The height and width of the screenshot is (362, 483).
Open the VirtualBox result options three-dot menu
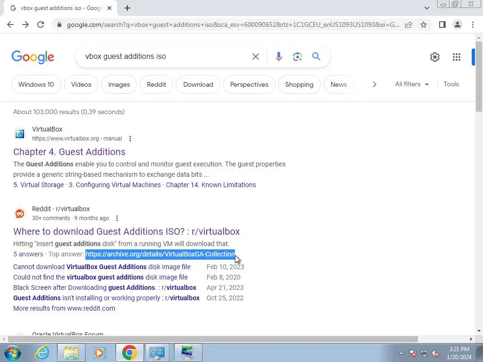click(x=130, y=139)
